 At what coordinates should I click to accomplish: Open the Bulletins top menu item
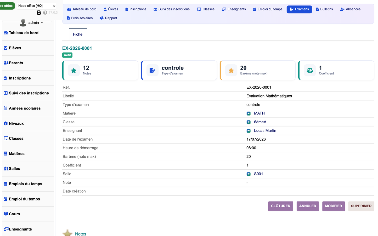(324, 9)
